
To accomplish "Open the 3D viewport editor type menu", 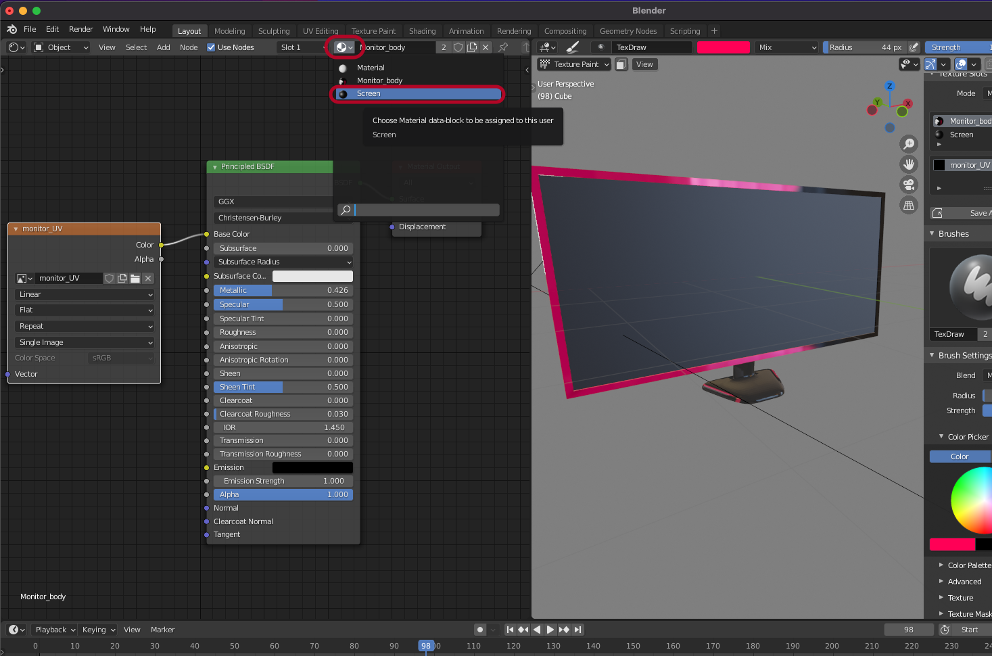I will coord(547,47).
